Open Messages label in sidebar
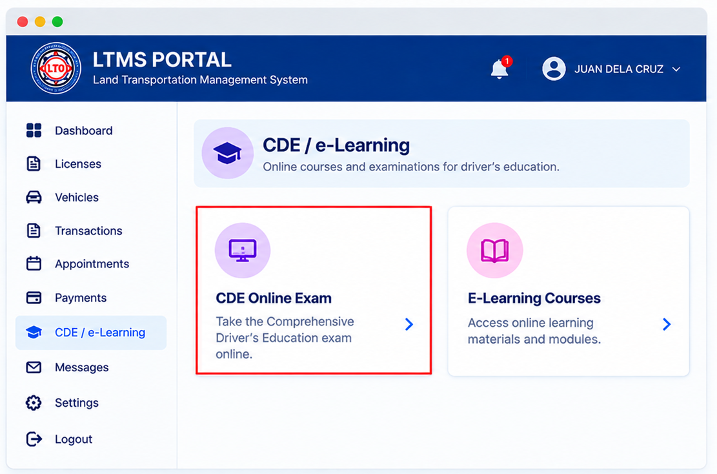This screenshot has width=717, height=474. pyautogui.click(x=82, y=367)
